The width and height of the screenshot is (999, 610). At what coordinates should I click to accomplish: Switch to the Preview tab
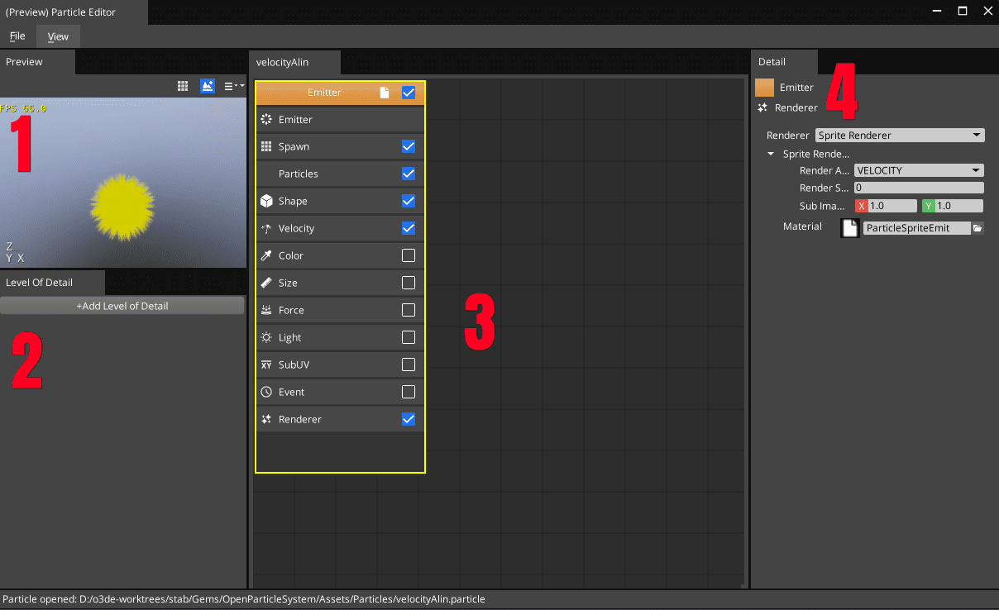coord(37,62)
